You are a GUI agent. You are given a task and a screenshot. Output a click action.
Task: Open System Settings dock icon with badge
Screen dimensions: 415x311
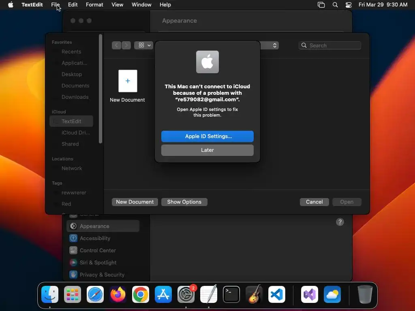point(186,294)
